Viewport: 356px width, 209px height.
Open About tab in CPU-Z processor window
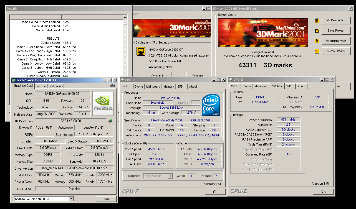(193, 86)
